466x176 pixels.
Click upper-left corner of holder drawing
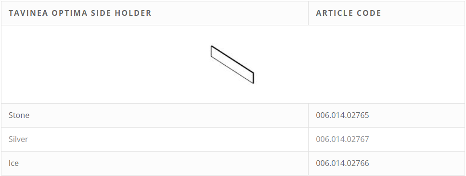point(211,46)
